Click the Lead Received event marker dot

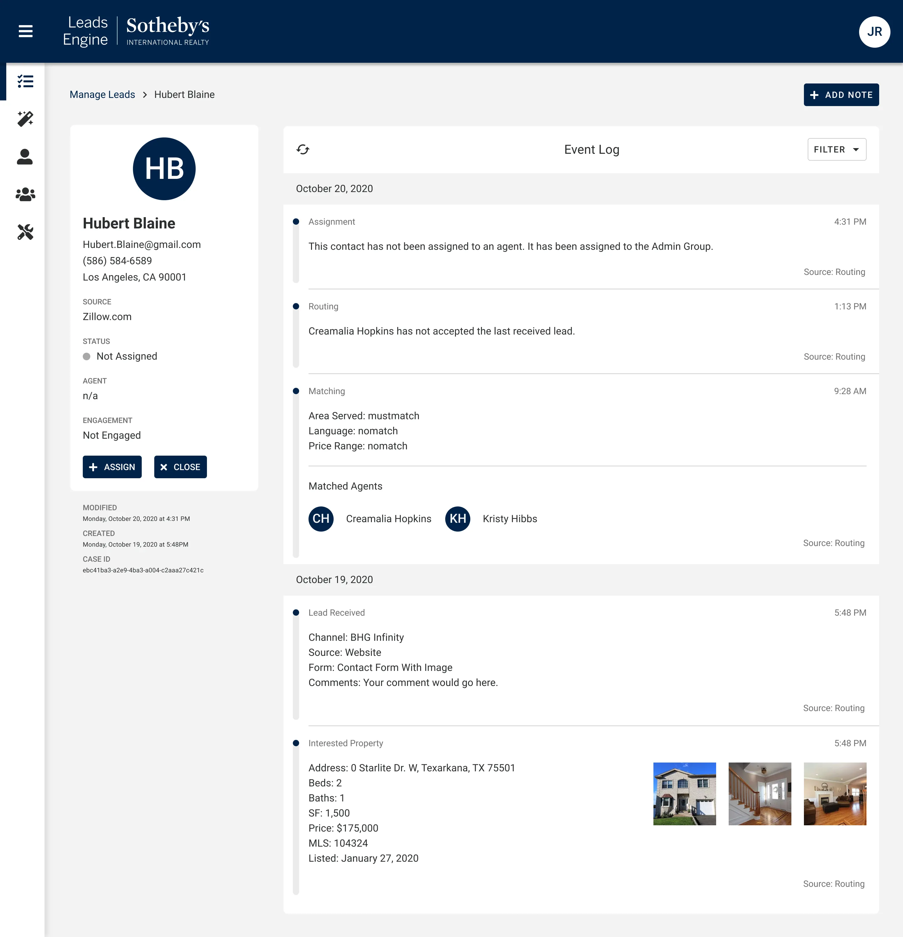point(296,613)
